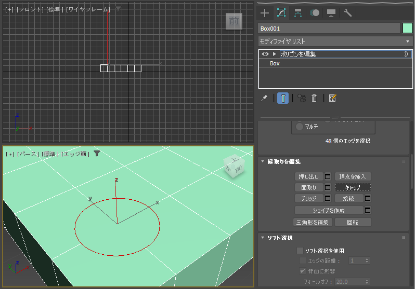Select ポリゴンを編集 in modifier stack
Screen dimensions: 415x289
[x=298, y=54]
